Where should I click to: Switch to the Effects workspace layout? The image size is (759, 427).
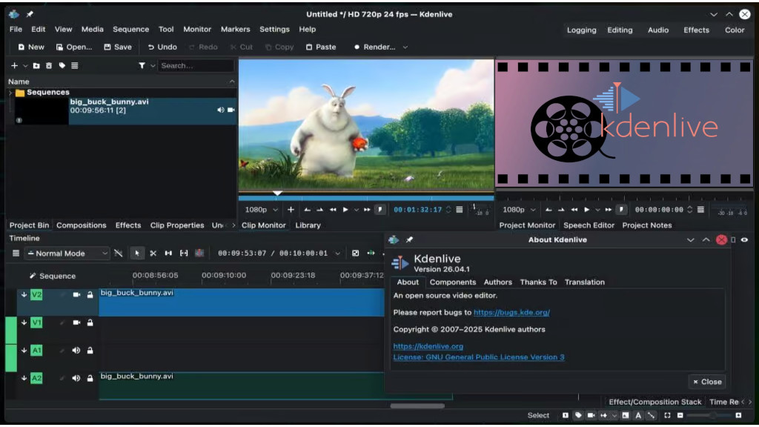[x=696, y=30]
